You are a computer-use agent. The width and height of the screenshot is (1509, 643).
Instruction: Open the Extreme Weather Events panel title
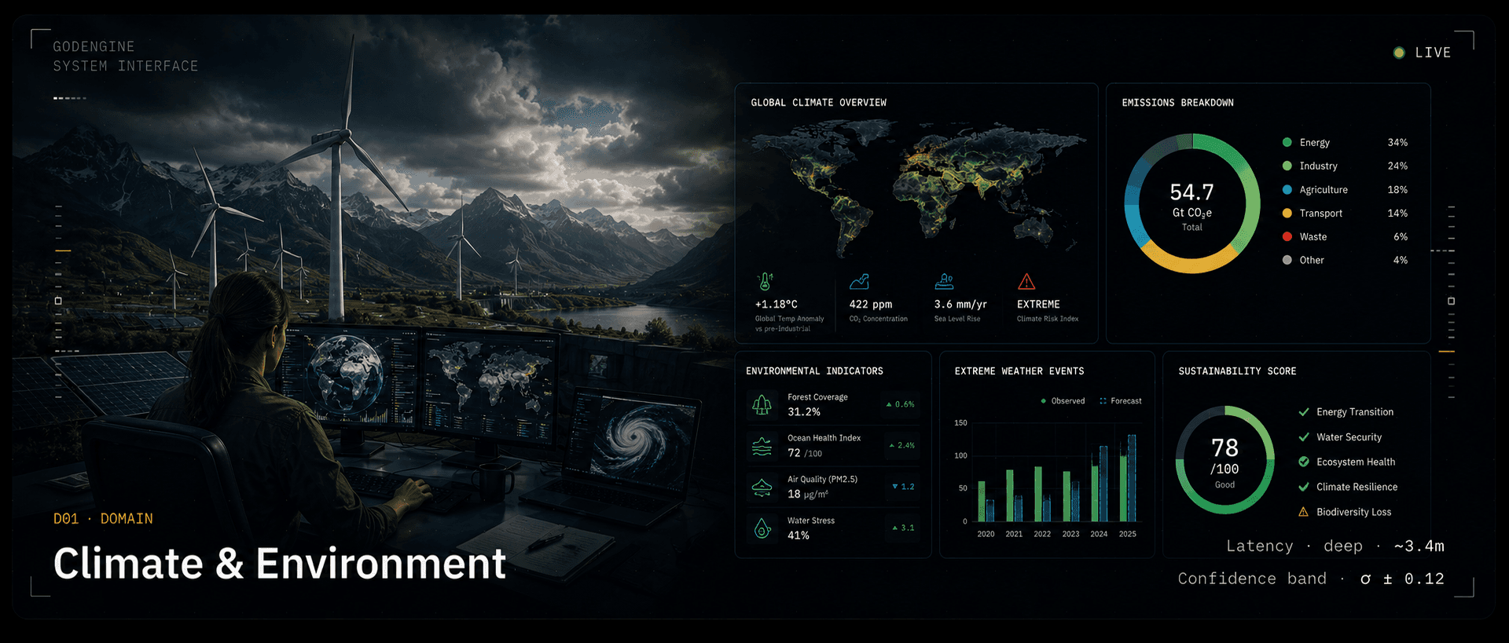coord(1019,371)
